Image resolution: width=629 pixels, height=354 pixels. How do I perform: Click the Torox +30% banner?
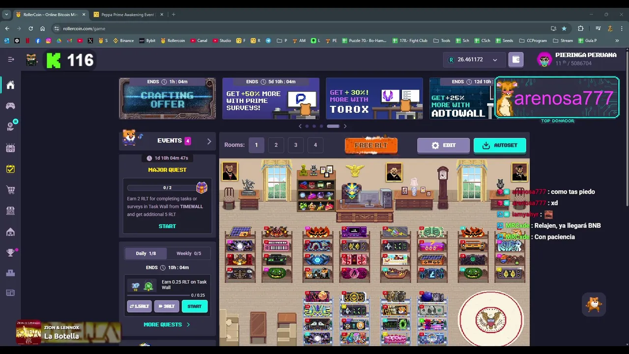click(374, 98)
